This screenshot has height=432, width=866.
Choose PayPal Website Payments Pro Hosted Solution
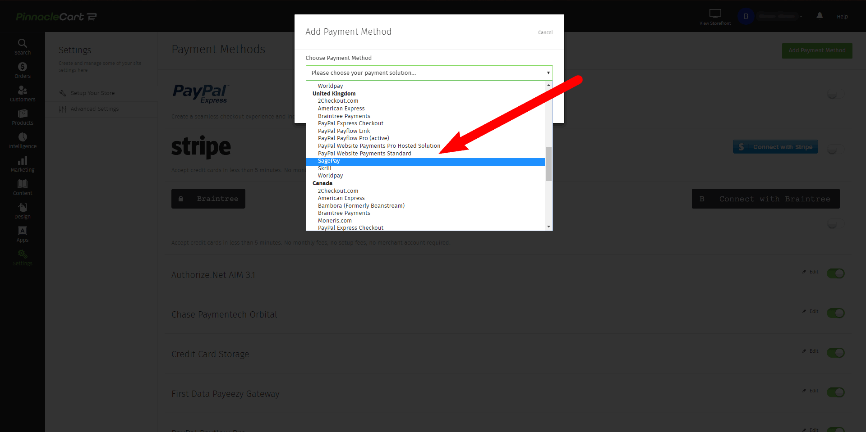425,146
